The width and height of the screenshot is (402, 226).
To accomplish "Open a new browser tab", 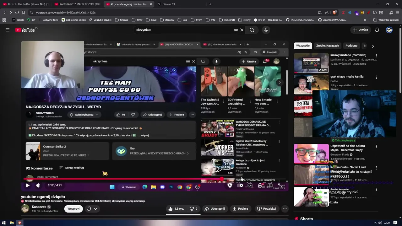I will pos(210,4).
